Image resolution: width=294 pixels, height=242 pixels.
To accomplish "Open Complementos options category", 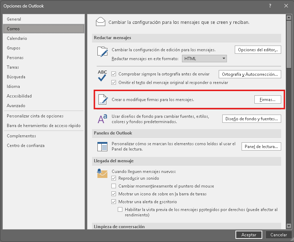I will (x=44, y=136).
